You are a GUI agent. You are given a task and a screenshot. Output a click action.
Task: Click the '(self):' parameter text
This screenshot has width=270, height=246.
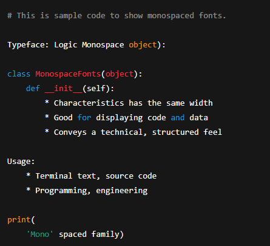[x=98, y=89]
